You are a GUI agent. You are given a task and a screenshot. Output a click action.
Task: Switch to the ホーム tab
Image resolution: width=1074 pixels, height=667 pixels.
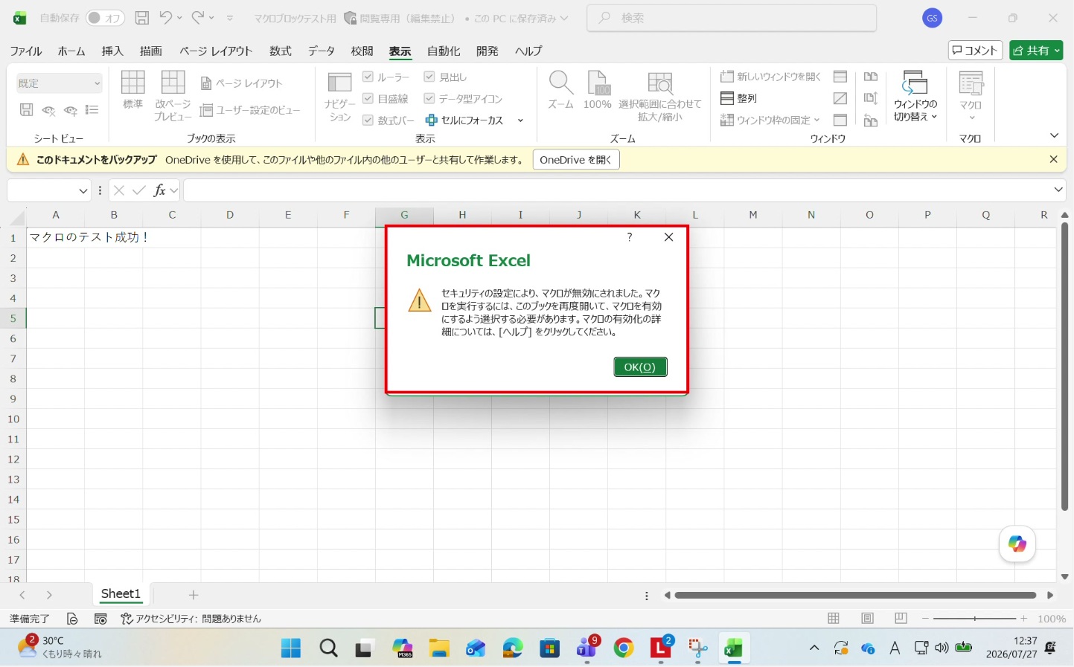coord(71,51)
